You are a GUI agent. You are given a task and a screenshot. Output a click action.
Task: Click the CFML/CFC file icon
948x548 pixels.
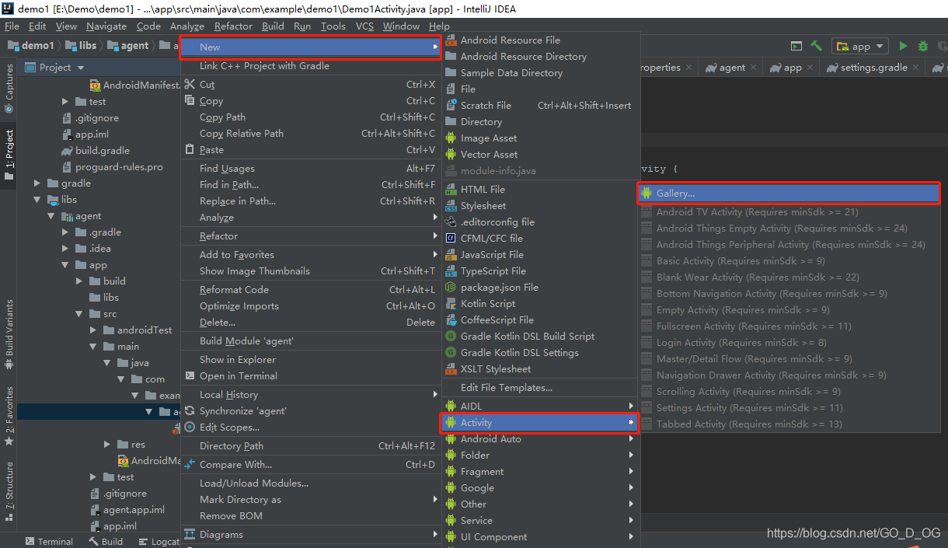[x=451, y=238]
